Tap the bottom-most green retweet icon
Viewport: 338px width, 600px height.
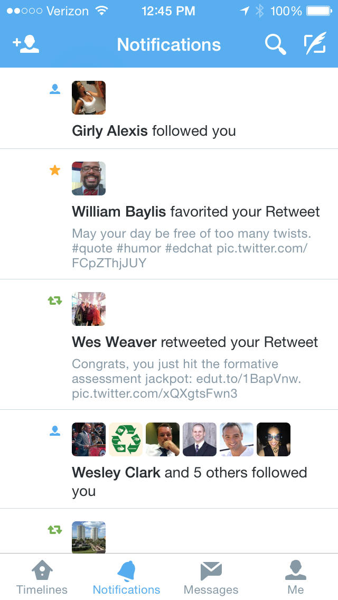click(x=55, y=530)
